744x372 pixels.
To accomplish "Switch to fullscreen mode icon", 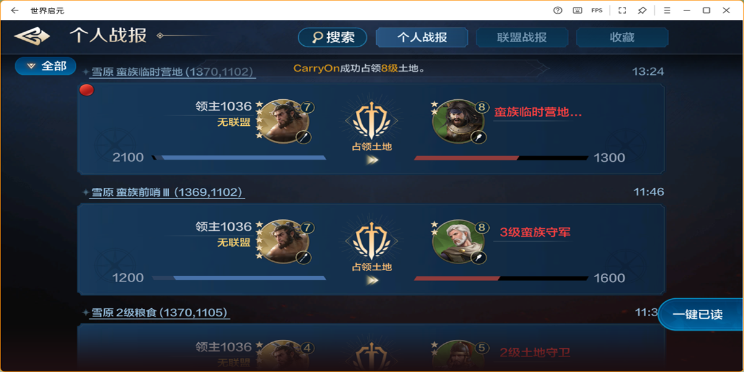I will (622, 11).
